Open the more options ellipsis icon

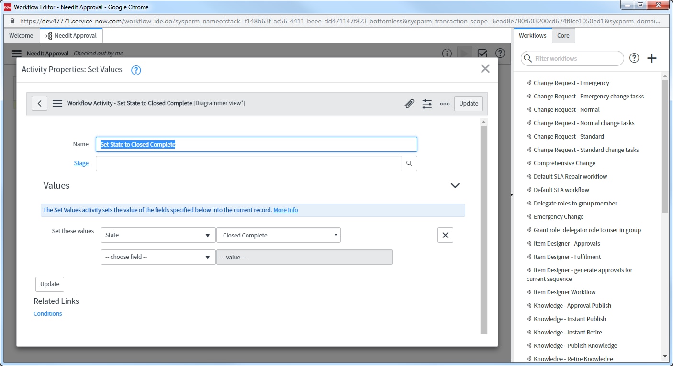tap(445, 104)
